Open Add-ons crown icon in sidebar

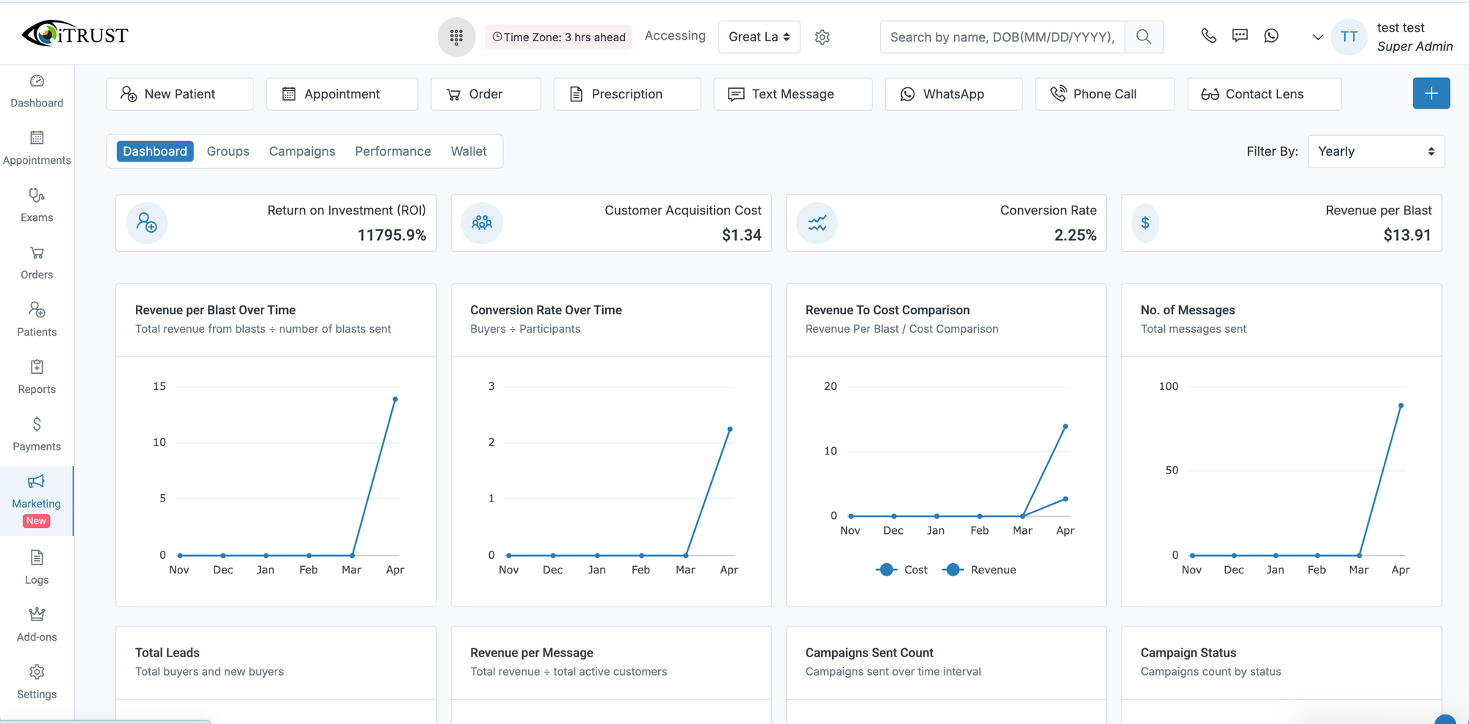click(37, 624)
